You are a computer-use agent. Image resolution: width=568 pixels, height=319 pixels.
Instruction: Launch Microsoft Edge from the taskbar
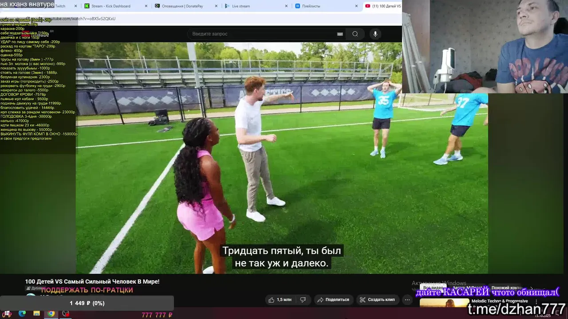click(x=22, y=314)
